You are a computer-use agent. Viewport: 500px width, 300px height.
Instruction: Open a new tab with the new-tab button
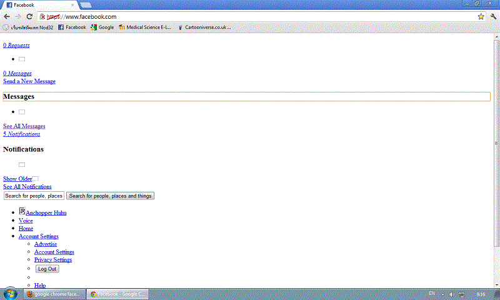click(86, 5)
